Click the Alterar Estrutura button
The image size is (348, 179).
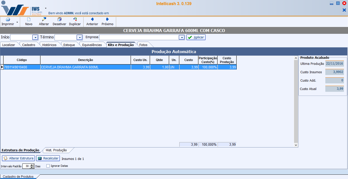point(18,158)
